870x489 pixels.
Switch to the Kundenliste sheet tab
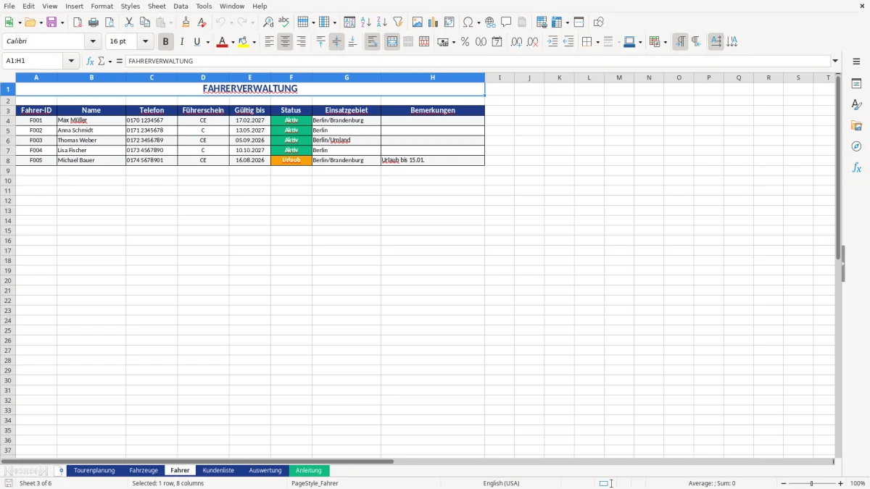[x=218, y=469]
